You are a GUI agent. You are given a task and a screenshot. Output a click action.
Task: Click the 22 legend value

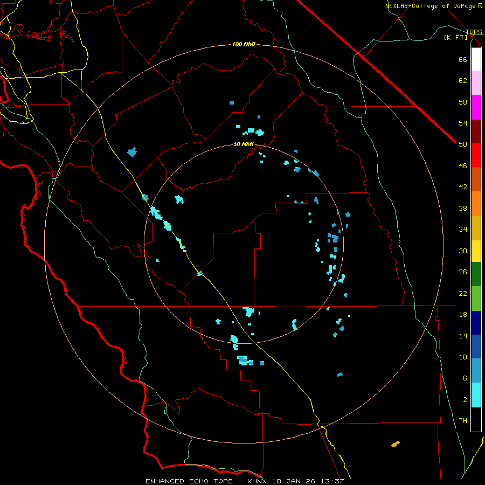click(463, 293)
